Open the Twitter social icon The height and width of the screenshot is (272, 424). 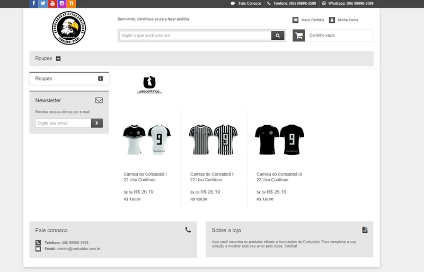(x=43, y=4)
